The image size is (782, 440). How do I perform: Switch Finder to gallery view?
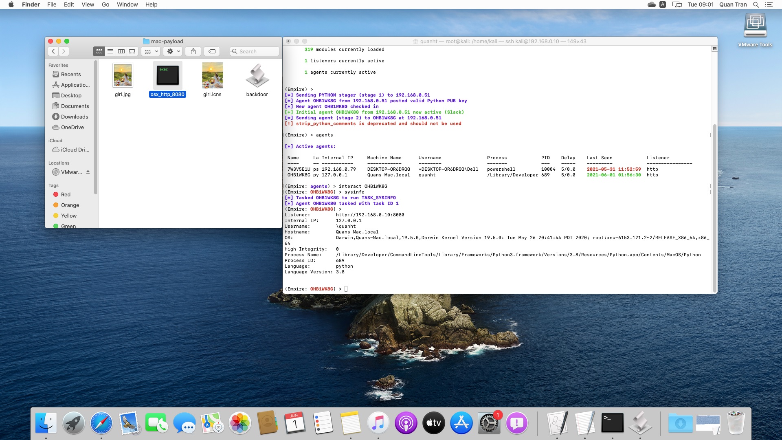point(132,51)
